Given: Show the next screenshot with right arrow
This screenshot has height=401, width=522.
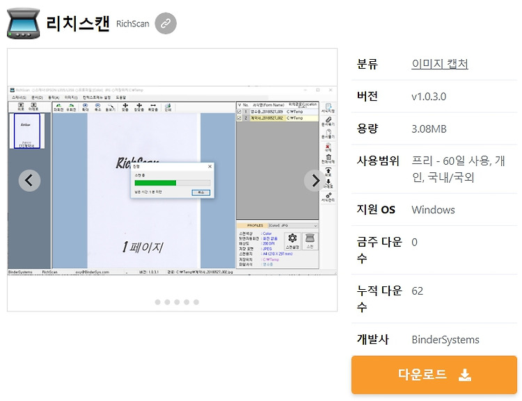Looking at the screenshot, I should [315, 181].
